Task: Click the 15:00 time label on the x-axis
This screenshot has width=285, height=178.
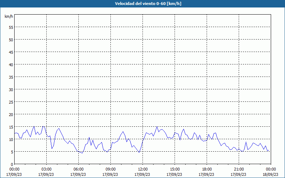Action: click(x=175, y=169)
